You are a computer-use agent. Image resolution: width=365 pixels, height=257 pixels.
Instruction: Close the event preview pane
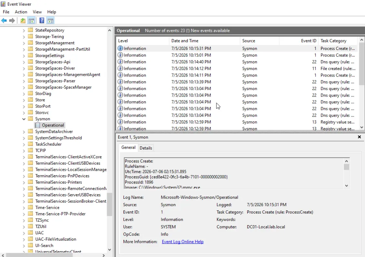[359, 137]
